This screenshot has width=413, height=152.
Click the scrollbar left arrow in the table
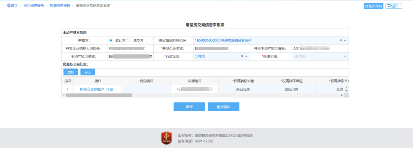click(63, 95)
